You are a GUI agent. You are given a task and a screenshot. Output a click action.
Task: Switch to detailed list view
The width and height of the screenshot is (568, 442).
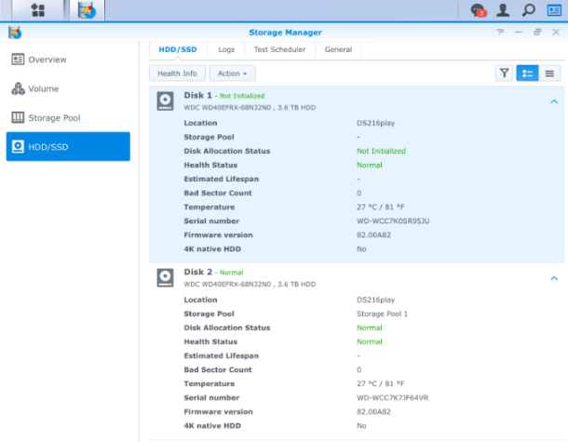[x=527, y=73]
